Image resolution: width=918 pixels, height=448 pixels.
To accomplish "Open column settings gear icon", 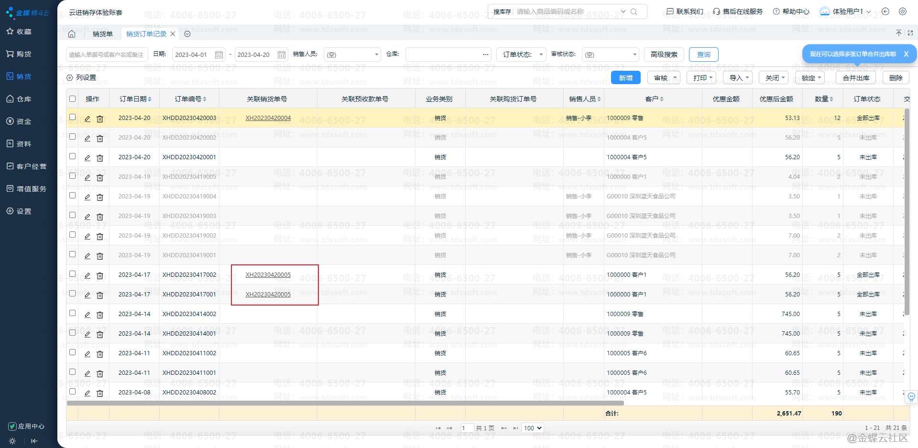I will coord(70,77).
